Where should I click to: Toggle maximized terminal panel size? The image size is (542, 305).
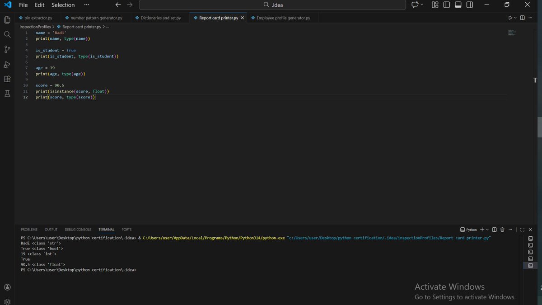(522, 230)
